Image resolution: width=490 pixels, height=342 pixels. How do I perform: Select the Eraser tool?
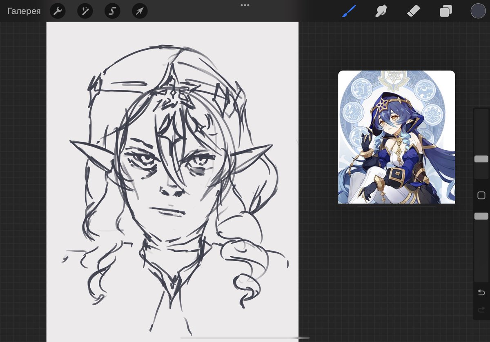414,11
